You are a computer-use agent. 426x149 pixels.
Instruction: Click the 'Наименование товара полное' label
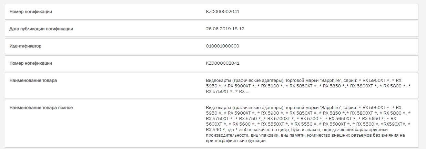pyautogui.click(x=41, y=108)
